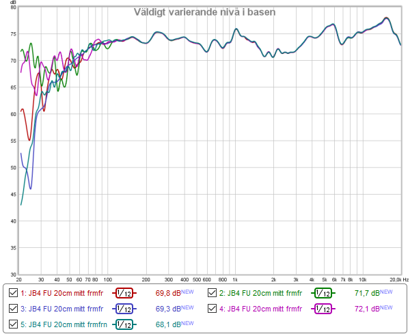Click blue 1/12 smoothing icon for trace 3
Screen dimensions: 410x334
[x=125, y=309]
